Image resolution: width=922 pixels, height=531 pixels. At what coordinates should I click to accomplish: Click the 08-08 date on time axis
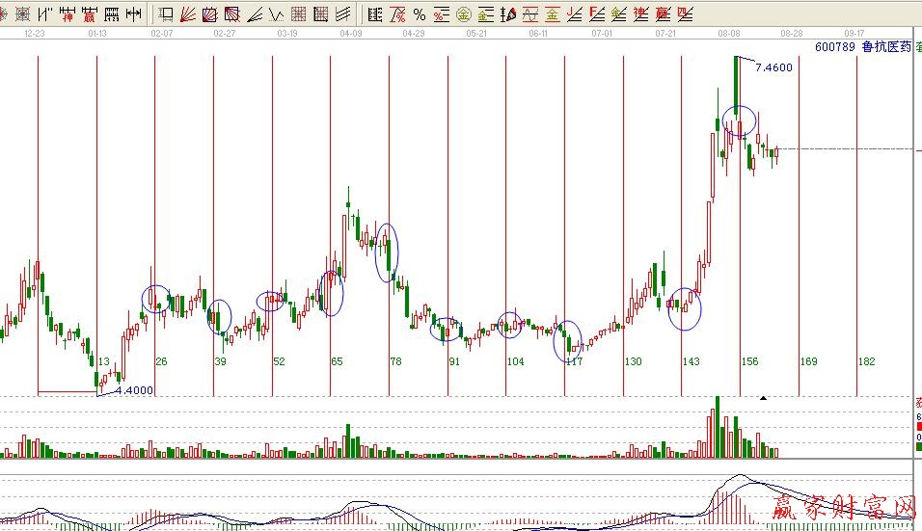(x=729, y=33)
